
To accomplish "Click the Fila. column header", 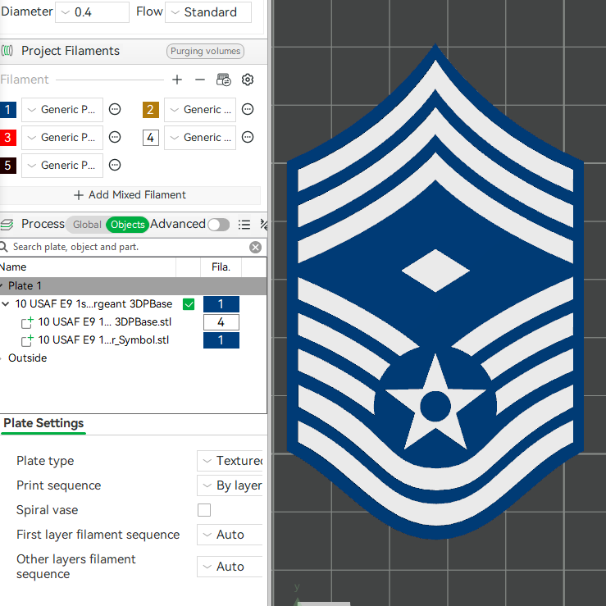I will point(221,267).
